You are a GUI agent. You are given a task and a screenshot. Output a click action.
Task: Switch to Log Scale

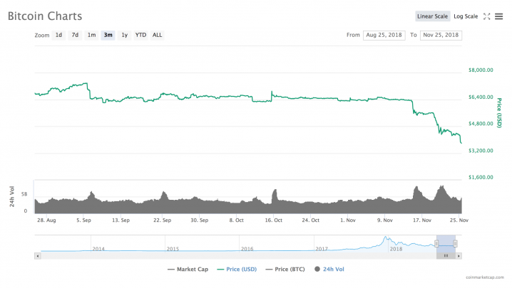point(466,16)
